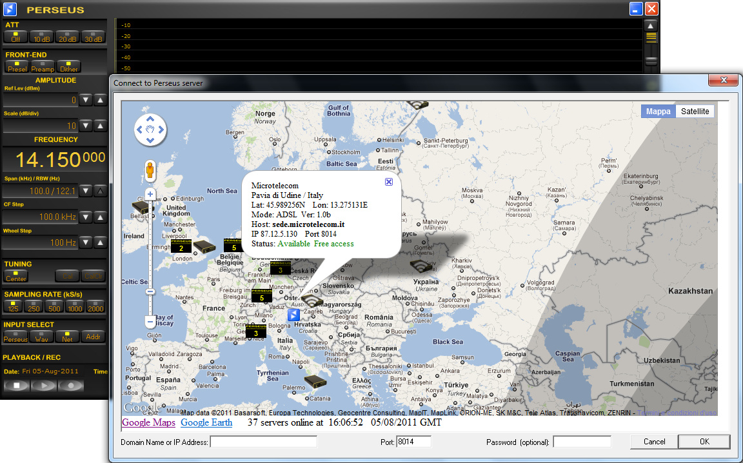Toggle the Dither front-end option
Viewport: 743px width, 463px height.
tap(69, 67)
